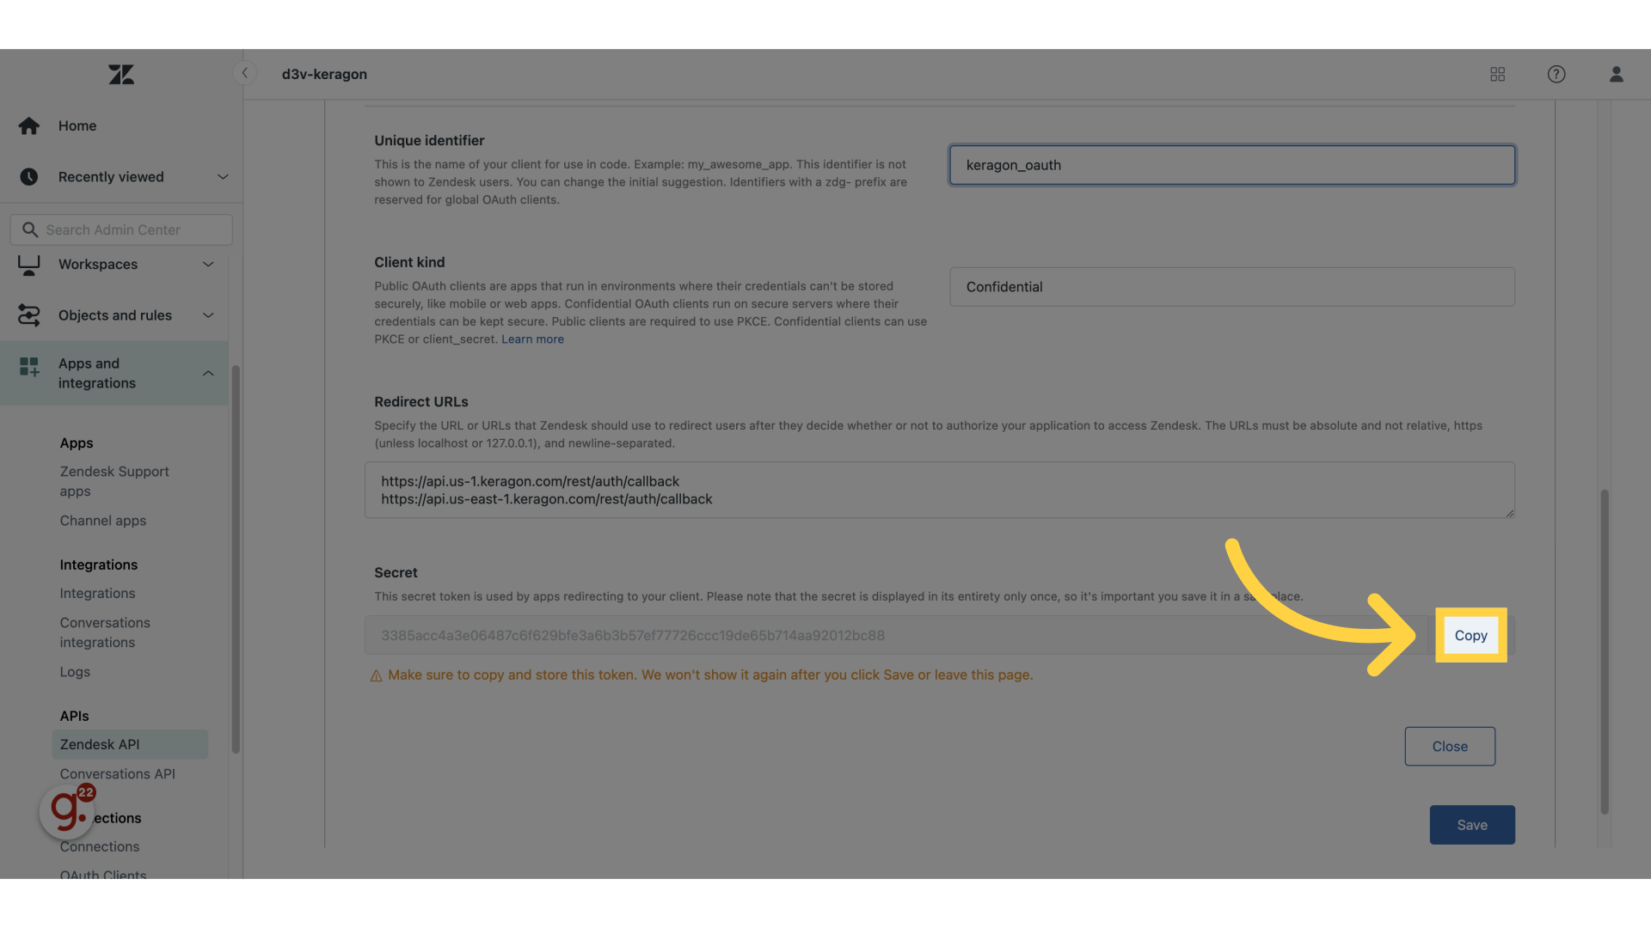Screen dimensions: 1651x928
Task: Click the sidebar vertical scrollbar
Action: [x=236, y=559]
